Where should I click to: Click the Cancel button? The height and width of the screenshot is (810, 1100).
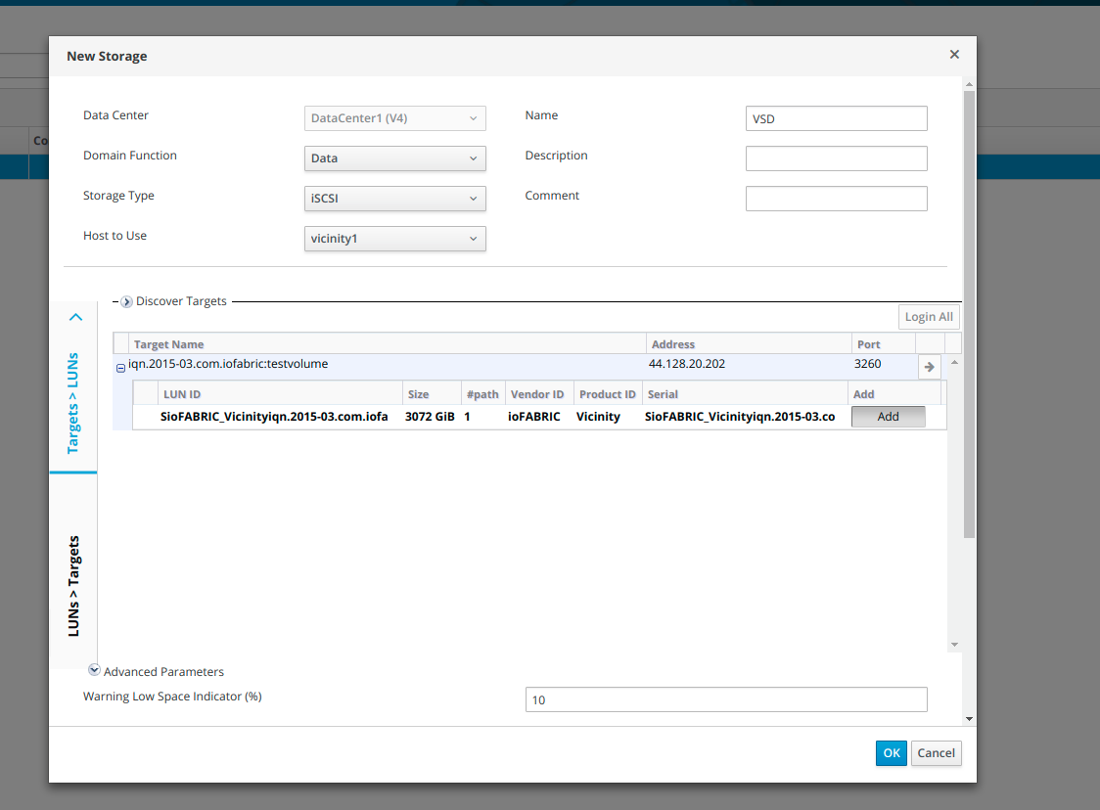tap(936, 753)
